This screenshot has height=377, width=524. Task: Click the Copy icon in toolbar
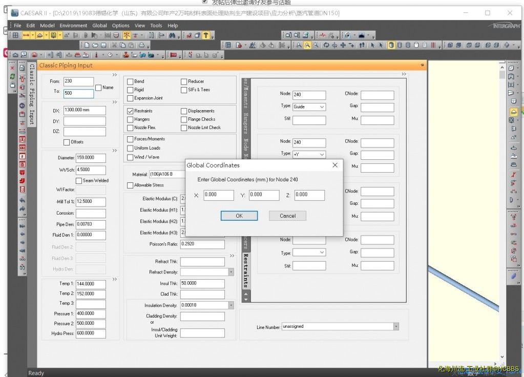pos(122,45)
